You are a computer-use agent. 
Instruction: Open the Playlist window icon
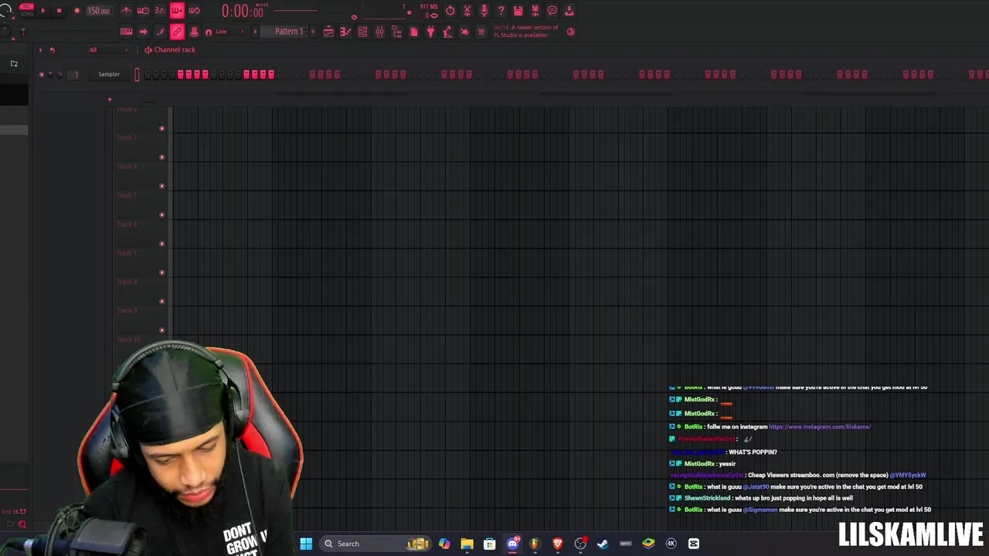tap(328, 32)
